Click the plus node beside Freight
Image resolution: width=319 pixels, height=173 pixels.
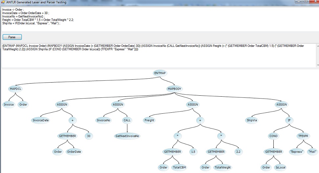[x=200, y=120]
